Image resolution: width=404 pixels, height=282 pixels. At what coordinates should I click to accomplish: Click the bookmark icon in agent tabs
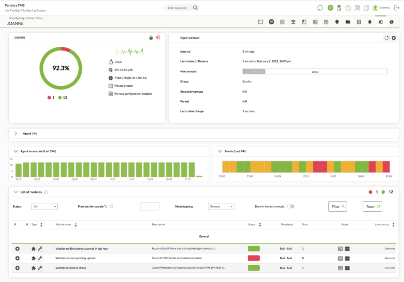(304, 22)
